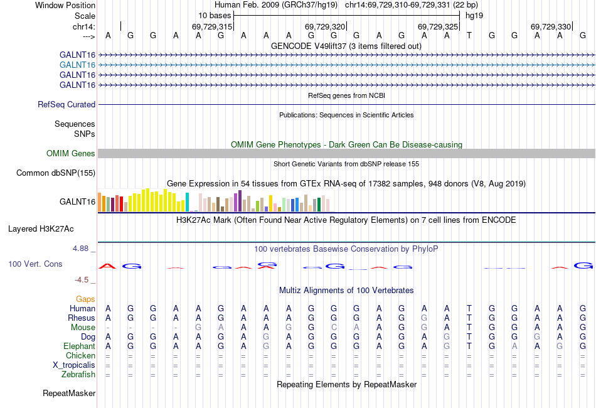Select the Mouse alignment row label
Image resolution: width=596 pixels, height=408 pixels.
pyautogui.click(x=83, y=328)
